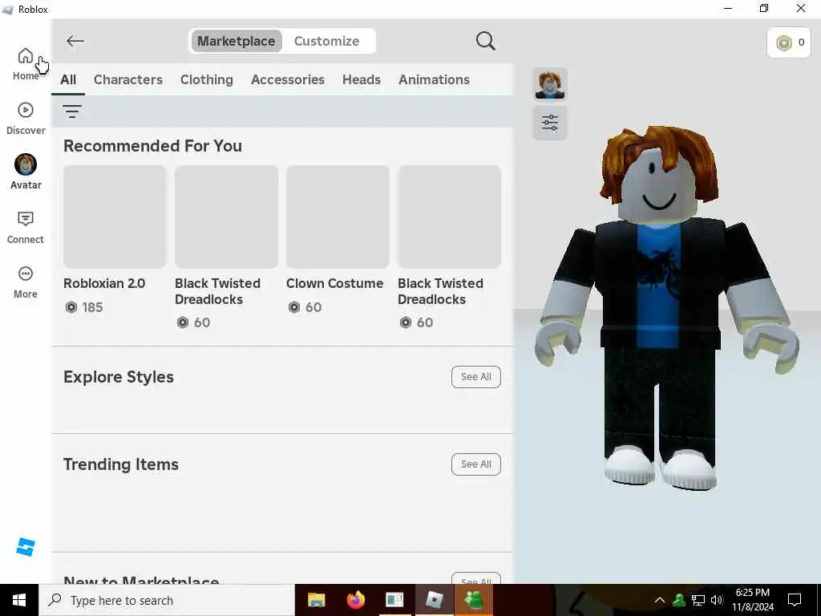Open the filter lines icon
Image resolution: width=821 pixels, height=616 pixels.
(x=71, y=111)
